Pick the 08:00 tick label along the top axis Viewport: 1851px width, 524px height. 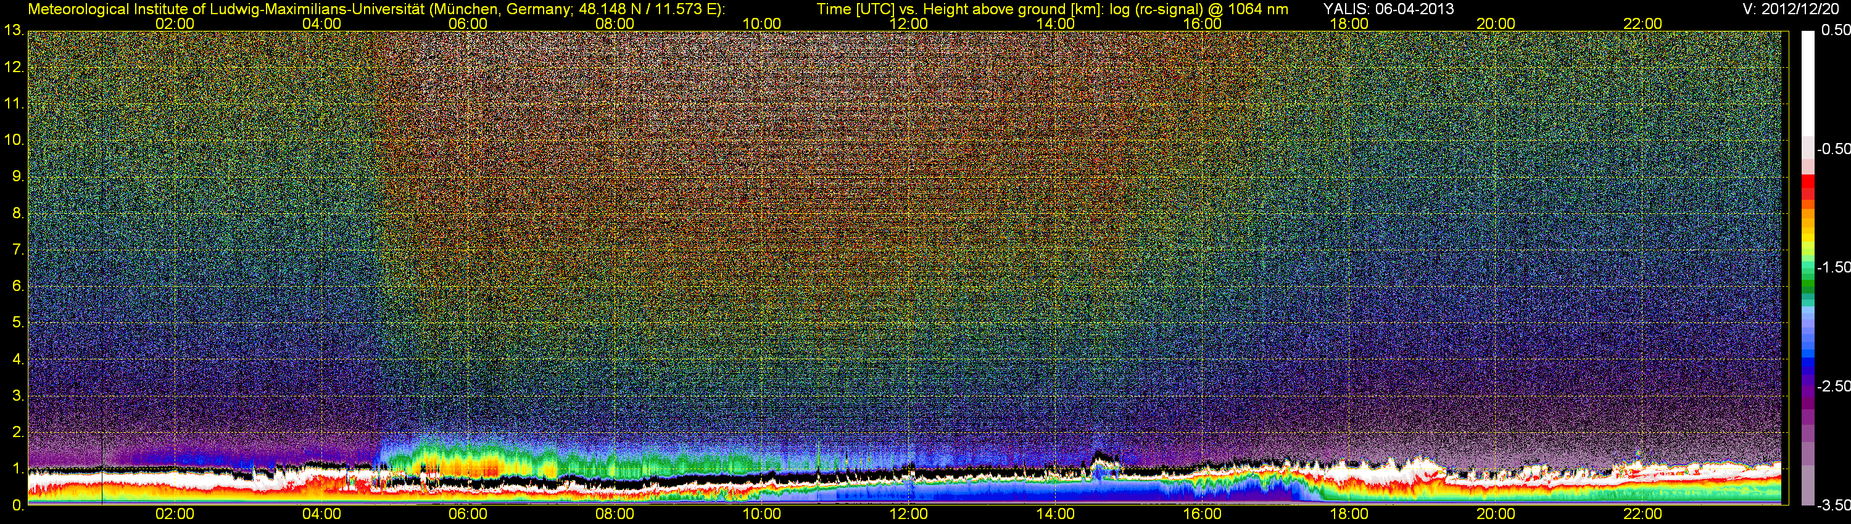615,23
